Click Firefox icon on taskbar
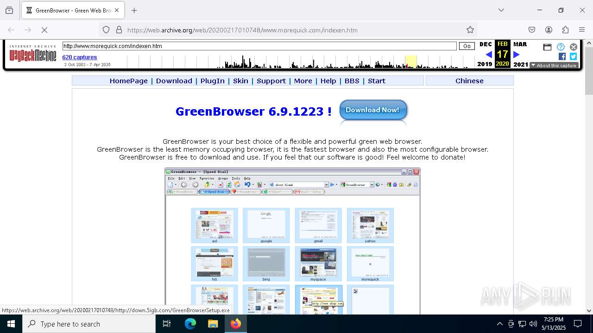Image resolution: width=593 pixels, height=333 pixels. [x=236, y=324]
